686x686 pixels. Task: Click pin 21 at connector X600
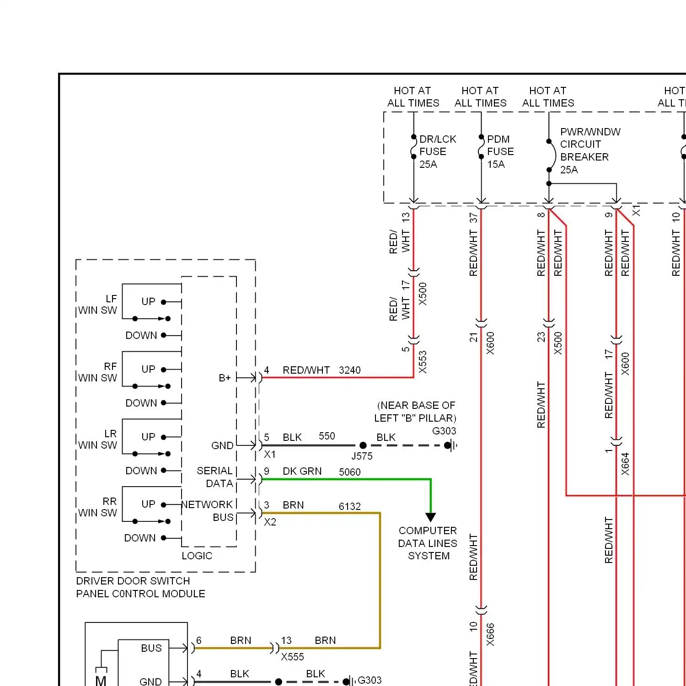[473, 337]
